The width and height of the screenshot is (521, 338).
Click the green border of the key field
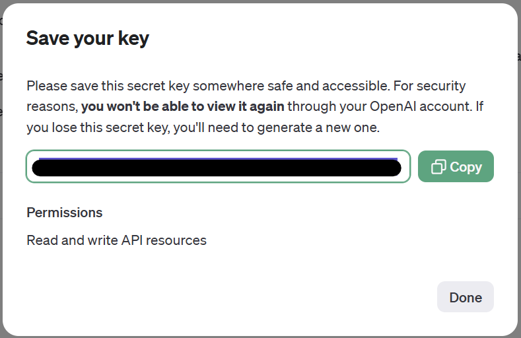(219, 151)
